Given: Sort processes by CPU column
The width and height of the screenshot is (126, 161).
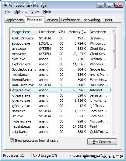Looking at the screenshot, I should (x=62, y=32).
